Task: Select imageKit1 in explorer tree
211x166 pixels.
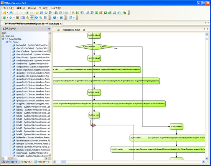Action: (33, 104)
